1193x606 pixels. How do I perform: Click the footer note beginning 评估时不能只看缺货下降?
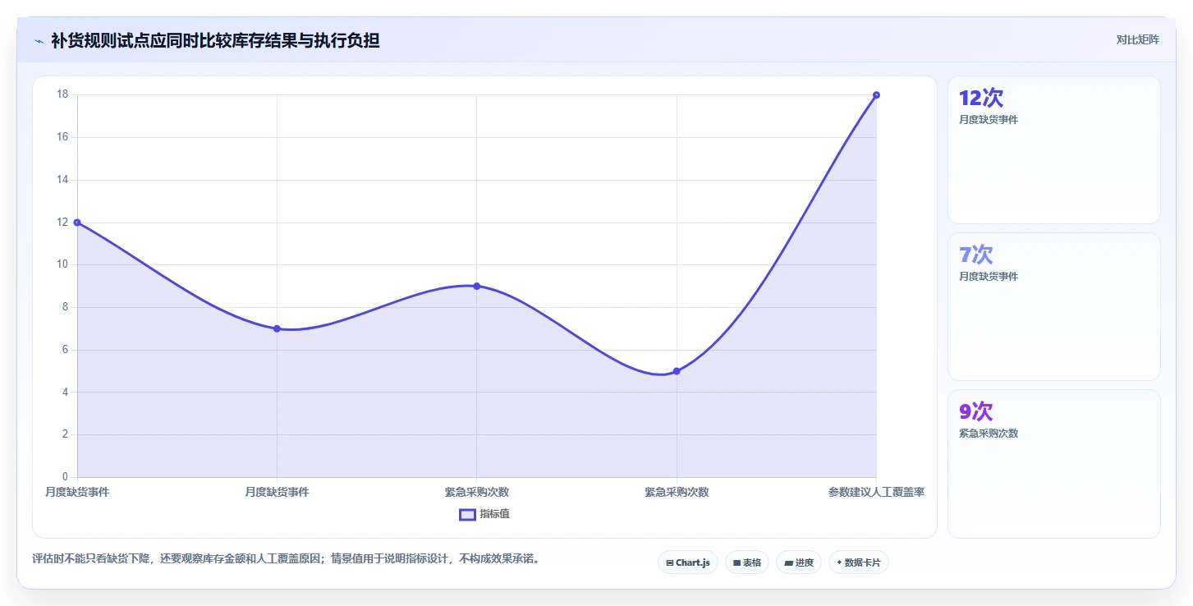(x=287, y=558)
